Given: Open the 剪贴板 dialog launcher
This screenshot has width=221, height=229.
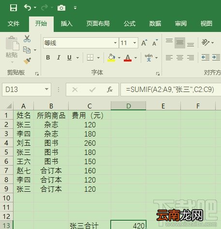Looking at the screenshot, I should click(37, 74).
